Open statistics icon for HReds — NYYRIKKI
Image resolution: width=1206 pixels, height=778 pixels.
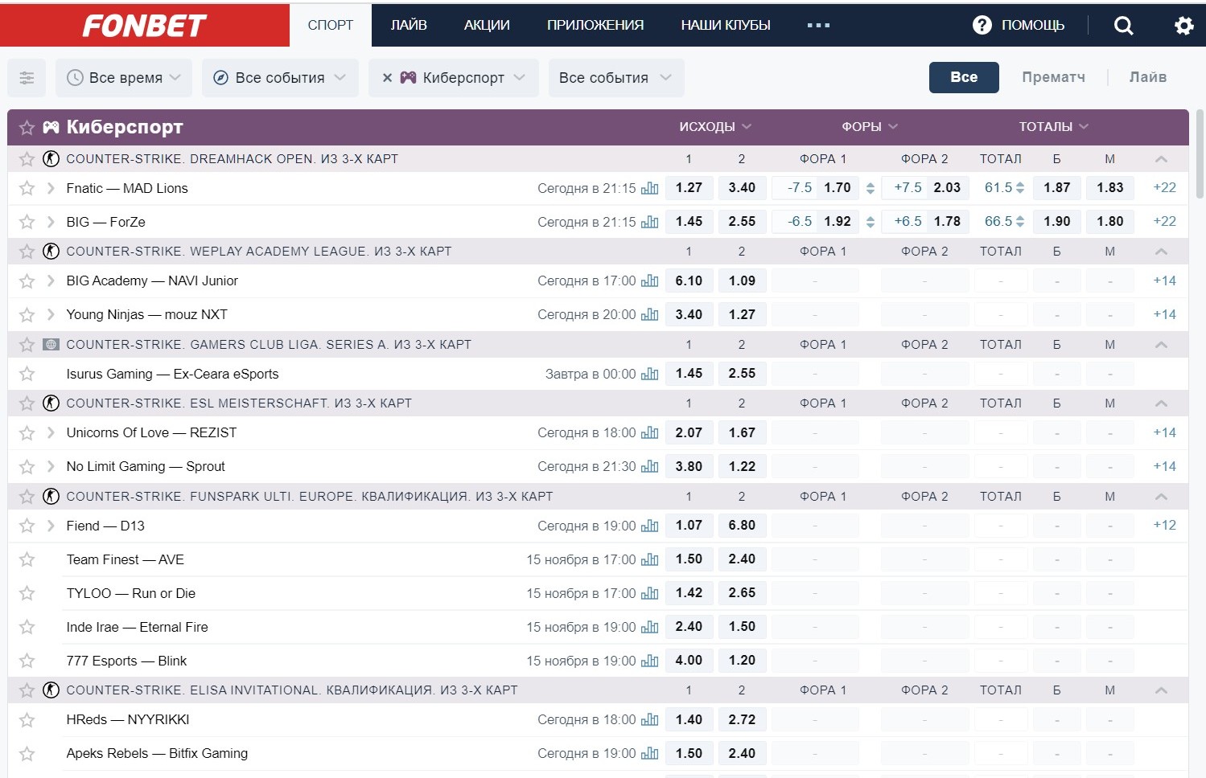(x=650, y=719)
